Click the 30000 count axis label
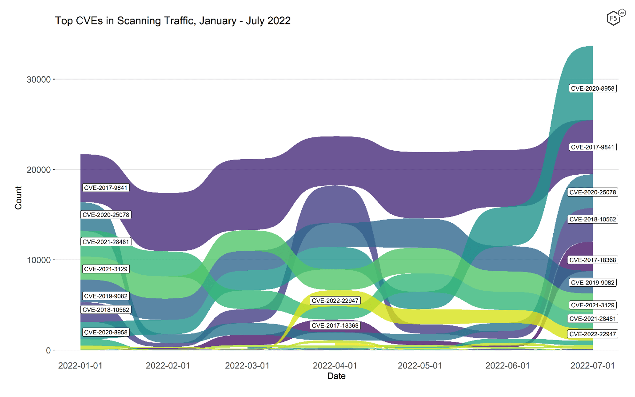The image size is (635, 397). 38,79
